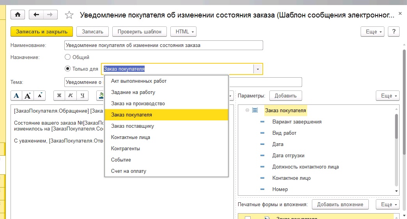Screen dimensions: 407x219
Task: Choose Акт выполненных работ from list
Action: pyautogui.click(x=166, y=81)
